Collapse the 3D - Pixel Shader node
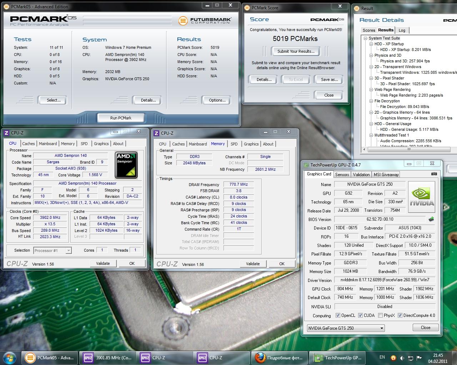Screen dimensions: 457x365 point(371,78)
